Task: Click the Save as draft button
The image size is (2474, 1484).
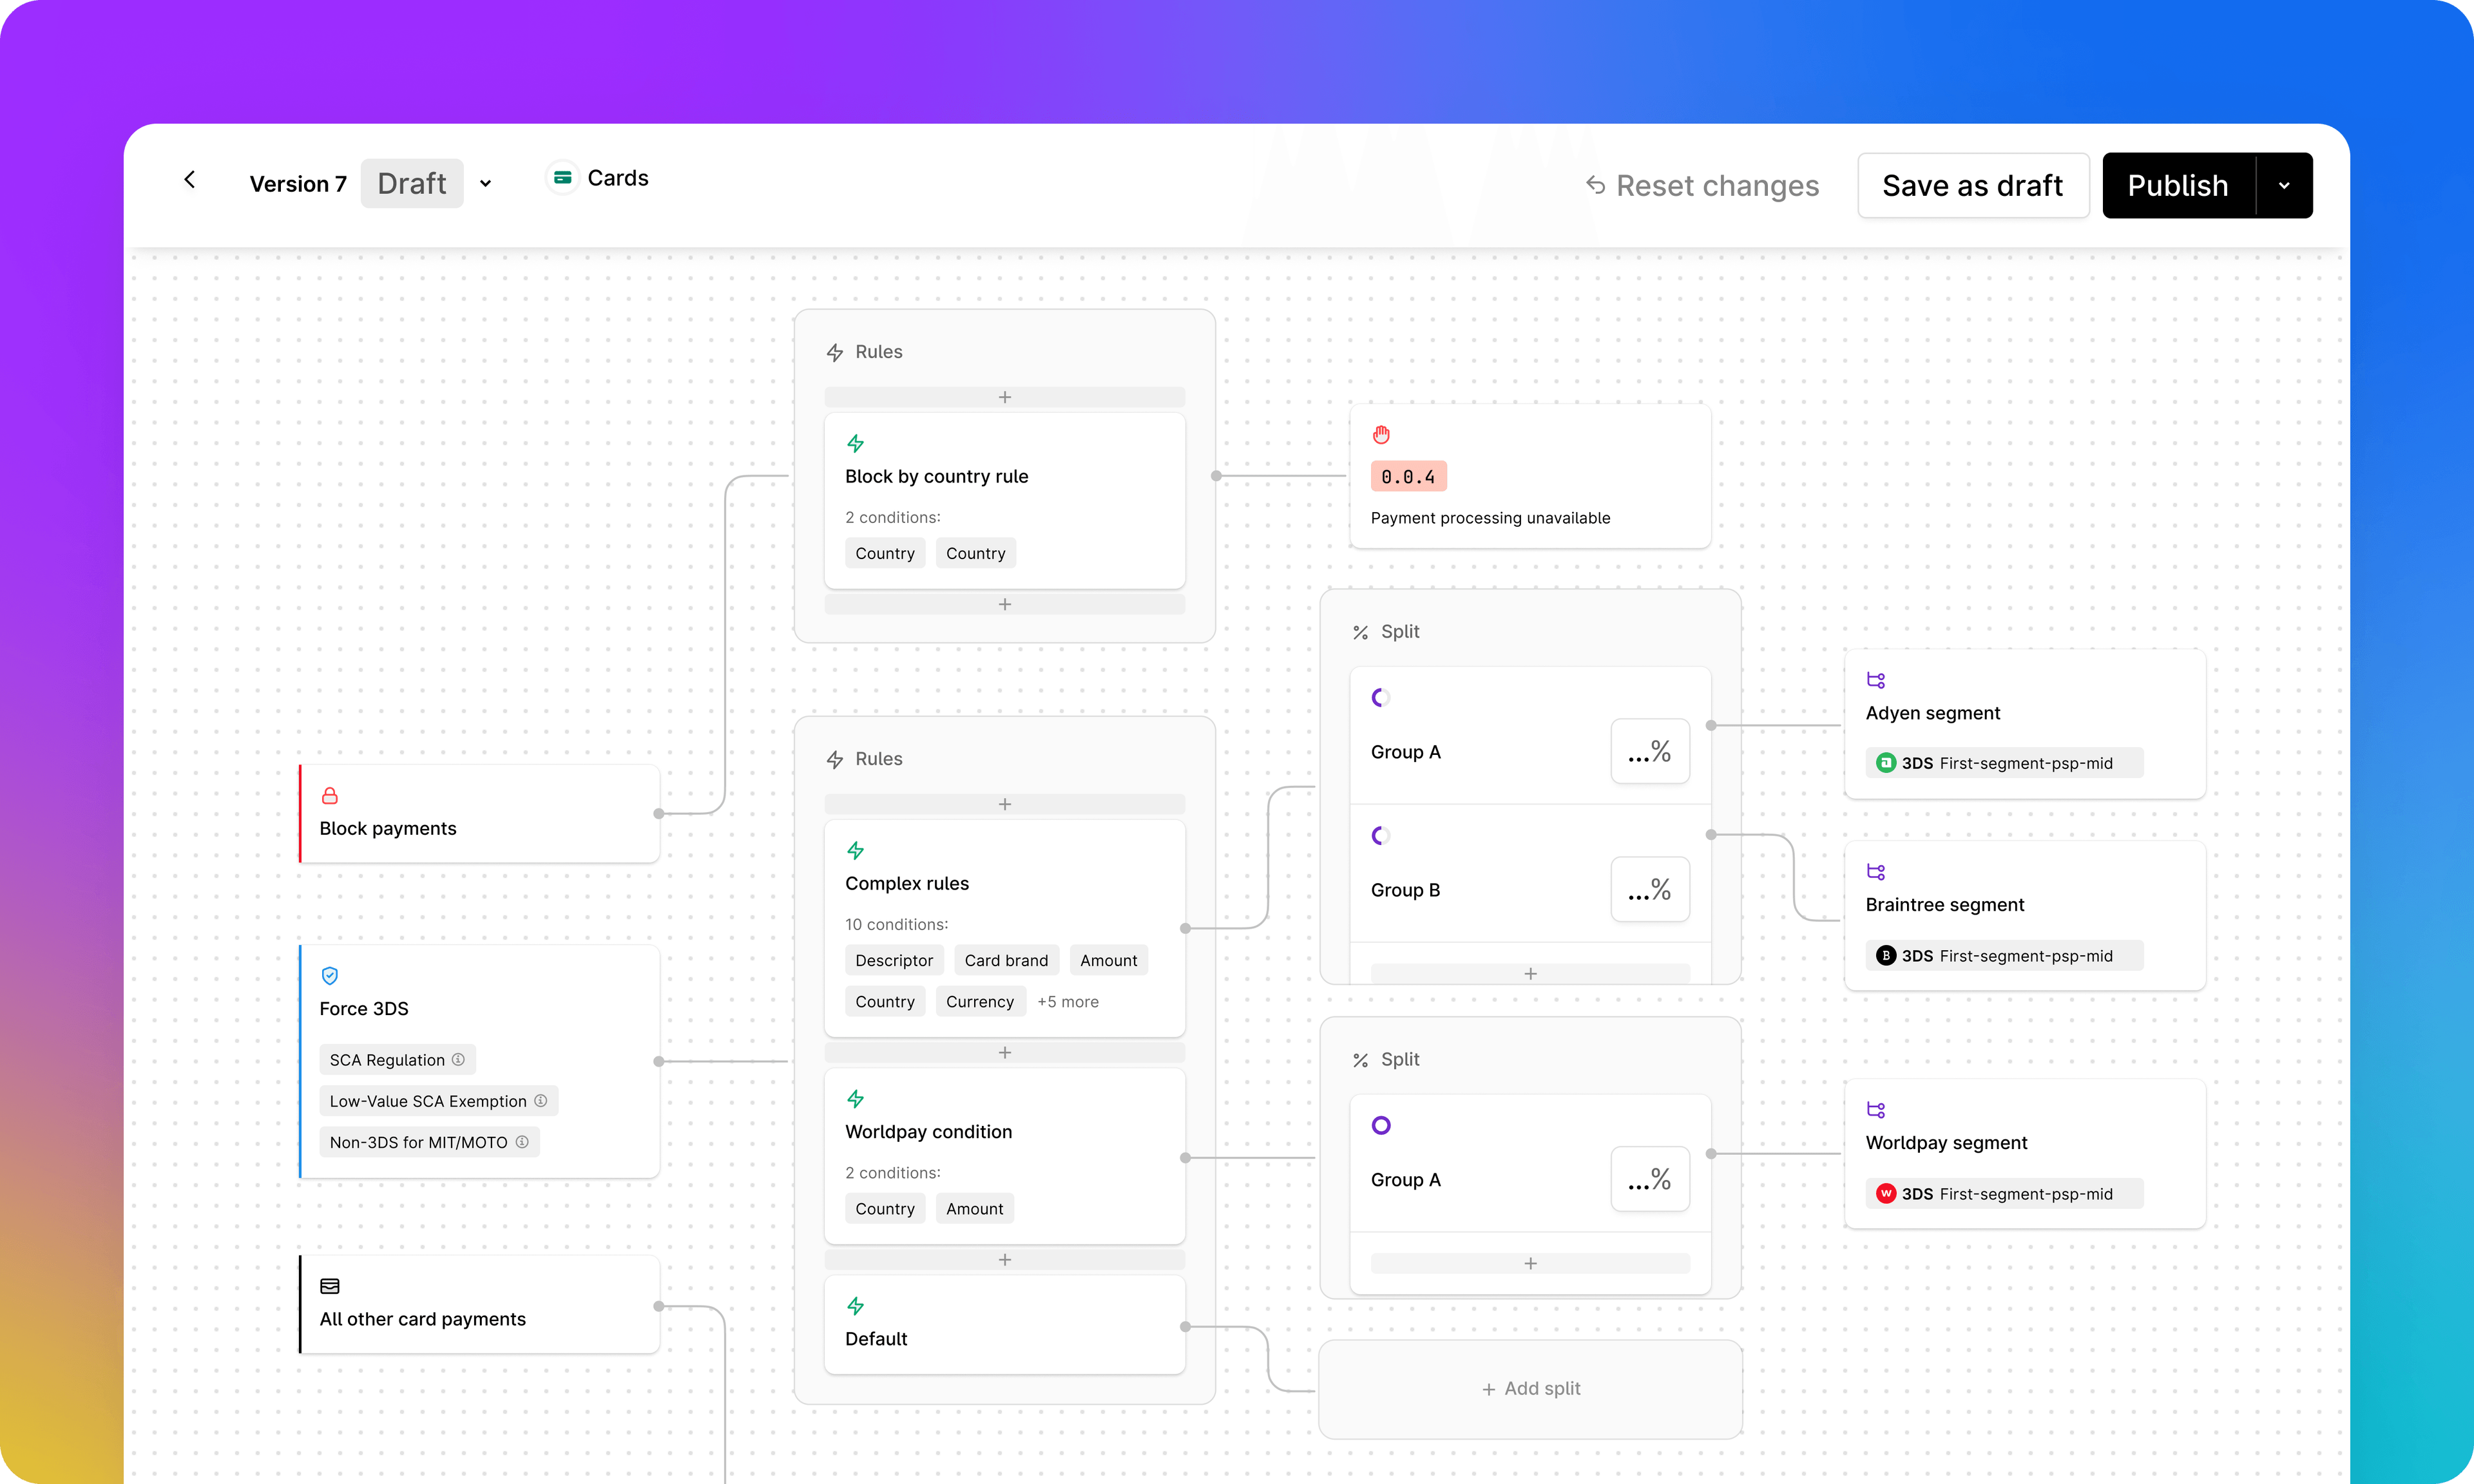Action: coord(1972,185)
